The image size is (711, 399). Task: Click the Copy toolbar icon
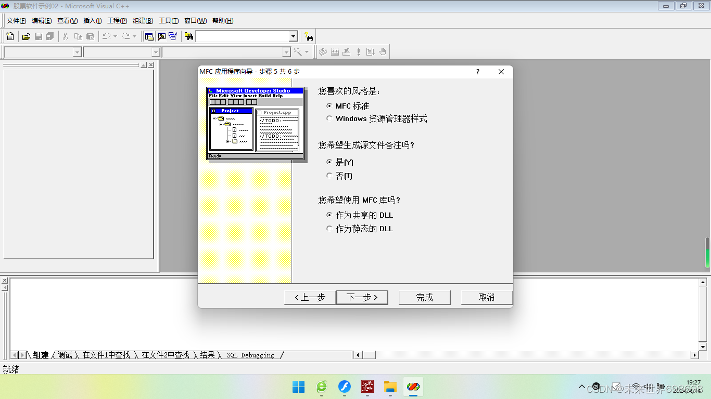78,36
